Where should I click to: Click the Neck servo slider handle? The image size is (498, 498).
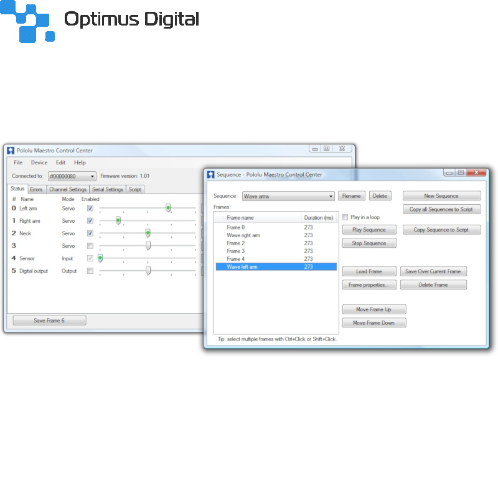point(148,233)
